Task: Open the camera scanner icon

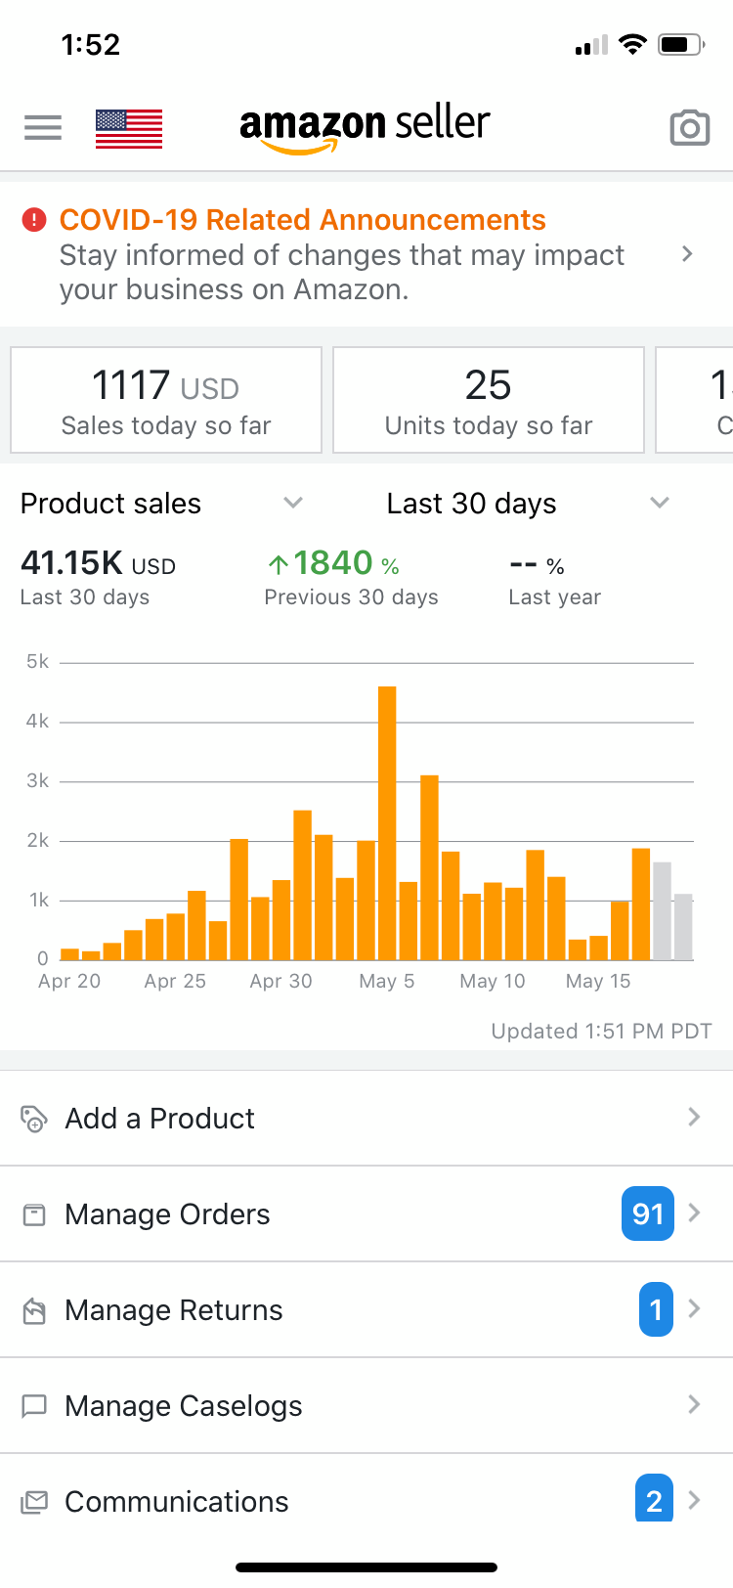Action: pyautogui.click(x=689, y=128)
